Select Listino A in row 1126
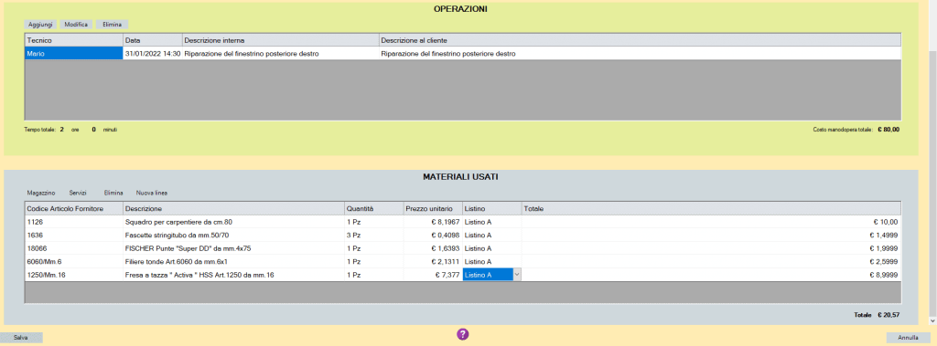 (x=491, y=222)
